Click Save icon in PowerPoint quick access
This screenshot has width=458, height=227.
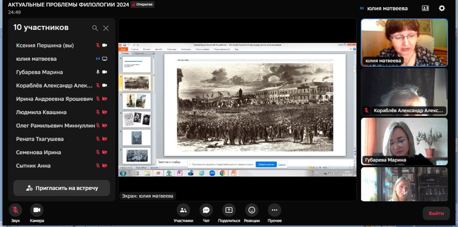coord(125,45)
